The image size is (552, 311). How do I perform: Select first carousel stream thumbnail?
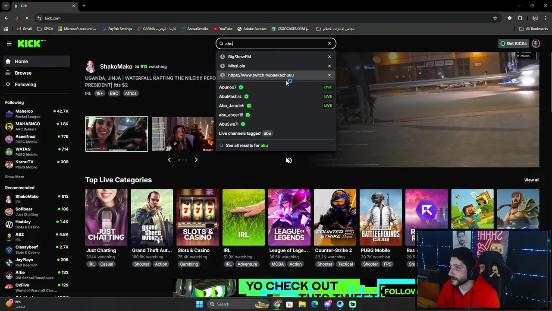tap(116, 134)
